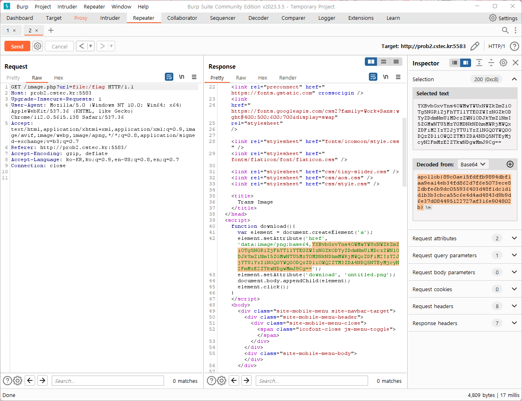Dock Inspector layout left option

coord(455,63)
